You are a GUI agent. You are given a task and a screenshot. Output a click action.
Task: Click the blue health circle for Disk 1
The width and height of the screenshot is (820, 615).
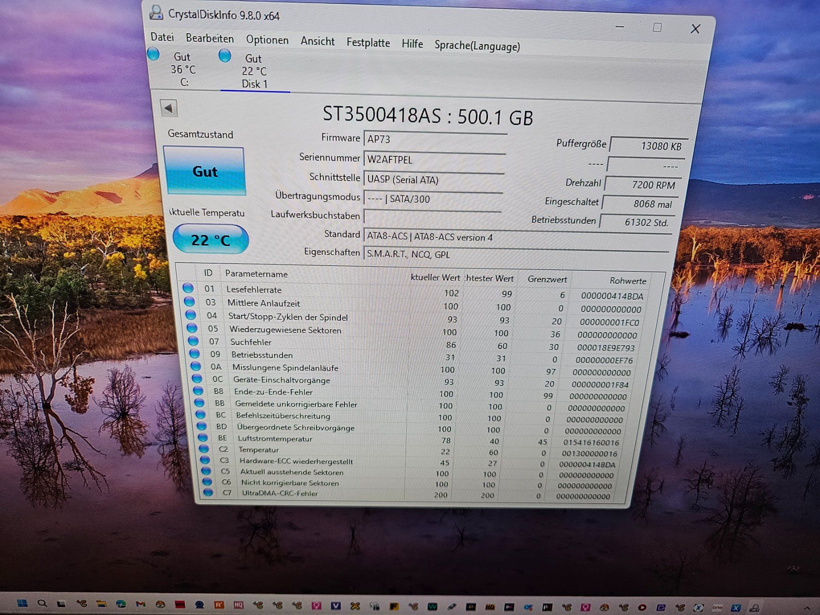pyautogui.click(x=225, y=56)
